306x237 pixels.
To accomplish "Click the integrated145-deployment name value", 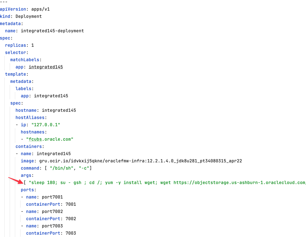I will point(52,31).
